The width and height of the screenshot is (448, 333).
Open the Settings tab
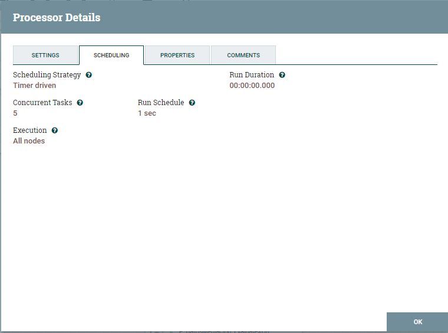pyautogui.click(x=45, y=55)
